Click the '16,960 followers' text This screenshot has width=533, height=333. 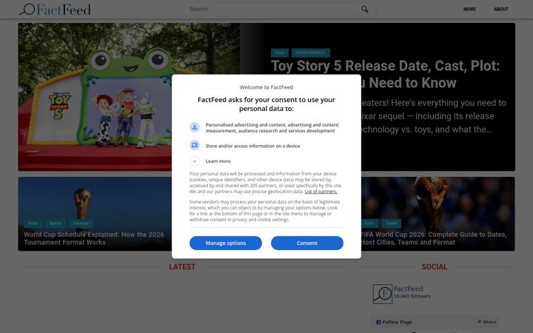(x=412, y=296)
